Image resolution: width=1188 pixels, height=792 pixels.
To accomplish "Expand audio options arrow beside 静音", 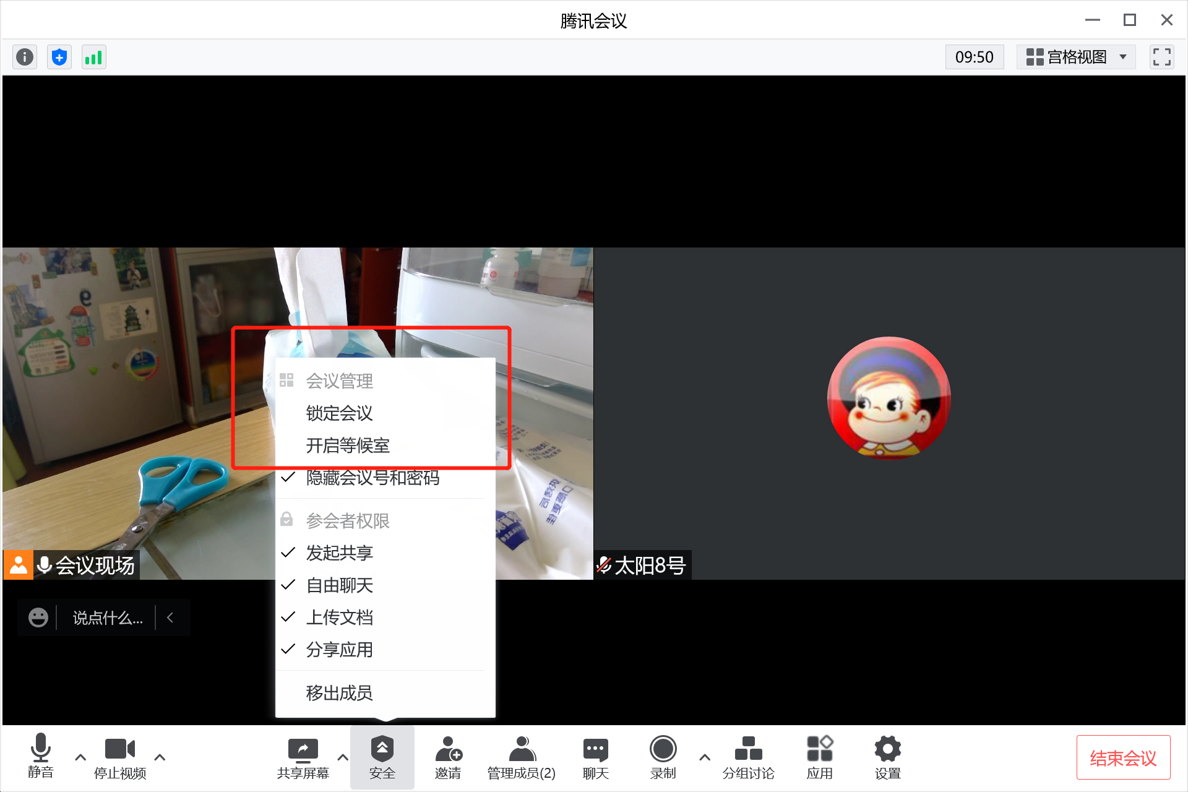I will pos(80,757).
